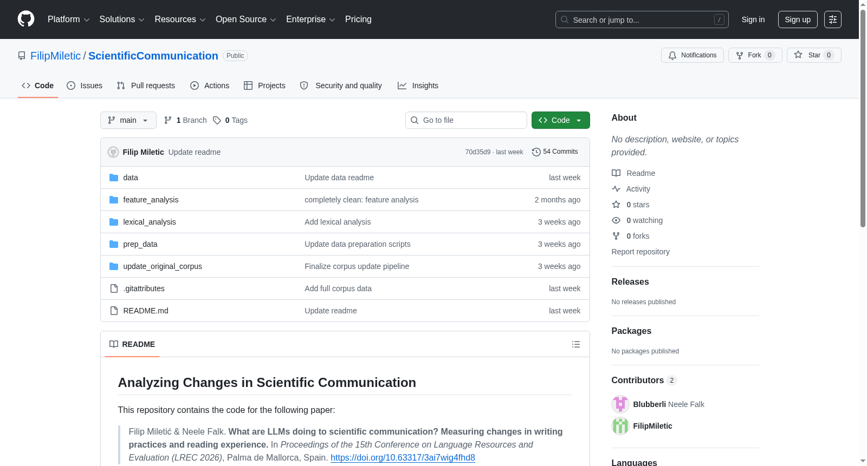Click the fork icon beside 0 forks
This screenshot has height=466, width=867.
[x=616, y=236]
